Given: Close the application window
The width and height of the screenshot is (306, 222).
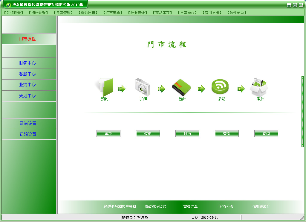Looking at the screenshot, I should point(301,5).
